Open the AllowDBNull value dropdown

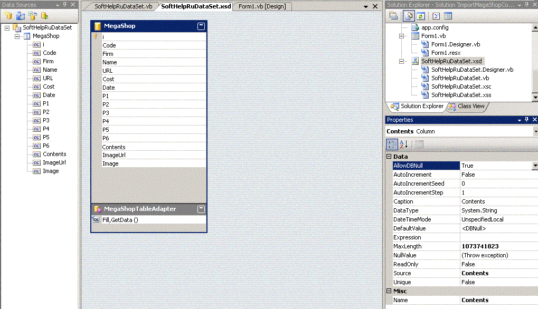point(535,166)
